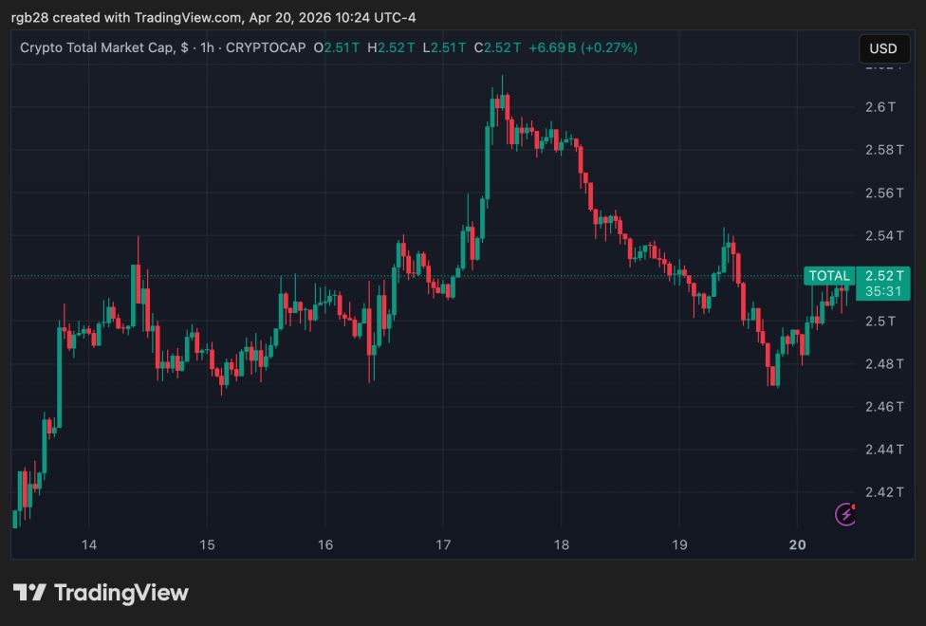926x626 pixels.
Task: Open the USD currency selector
Action: click(884, 48)
